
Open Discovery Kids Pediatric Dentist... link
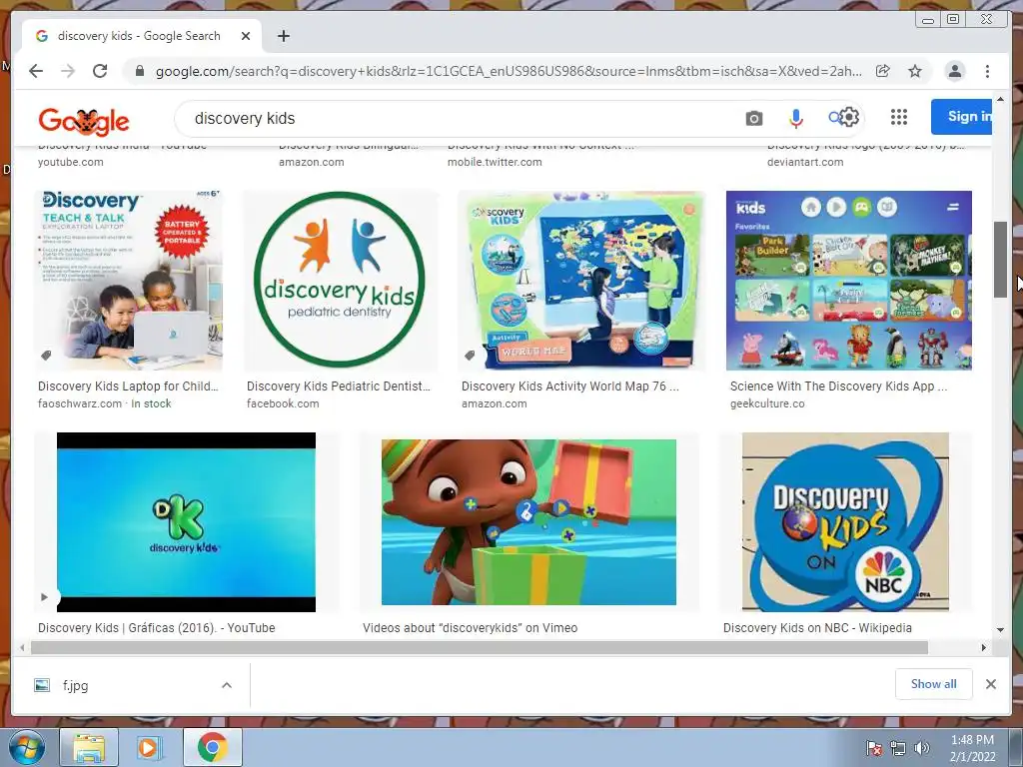(338, 386)
